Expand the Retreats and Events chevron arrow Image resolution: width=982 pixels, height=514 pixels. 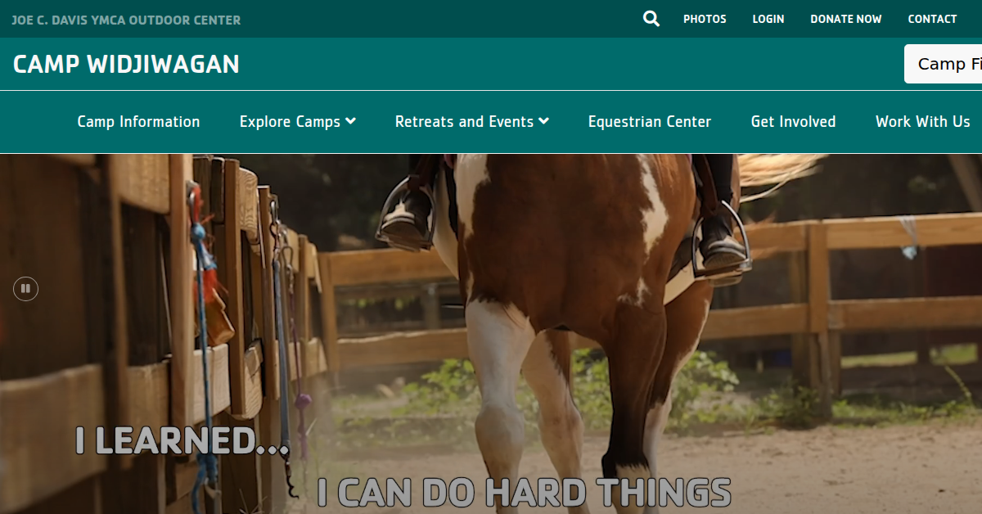pos(544,121)
